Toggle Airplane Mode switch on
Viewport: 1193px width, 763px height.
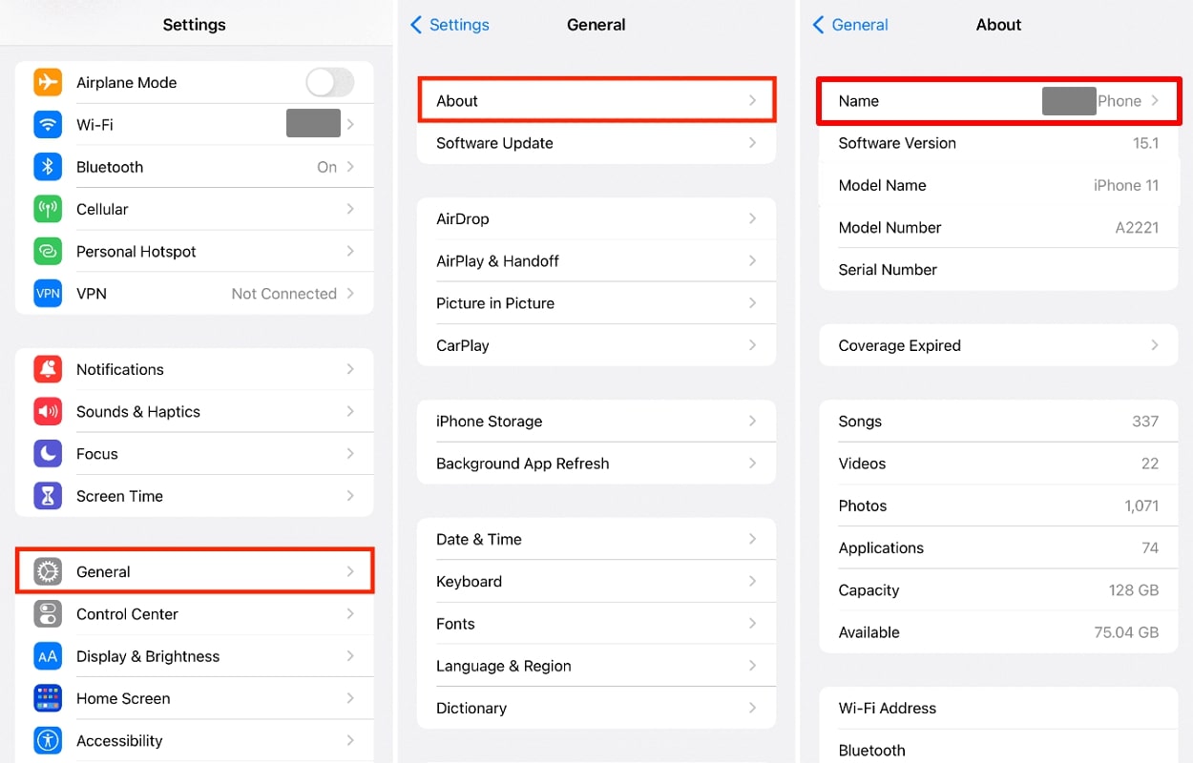329,83
